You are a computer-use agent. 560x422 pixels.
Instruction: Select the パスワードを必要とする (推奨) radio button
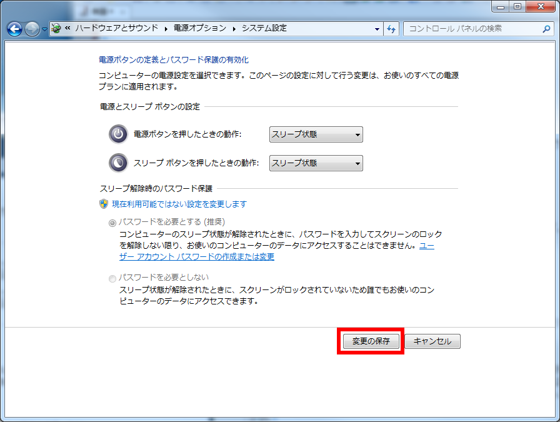point(112,222)
